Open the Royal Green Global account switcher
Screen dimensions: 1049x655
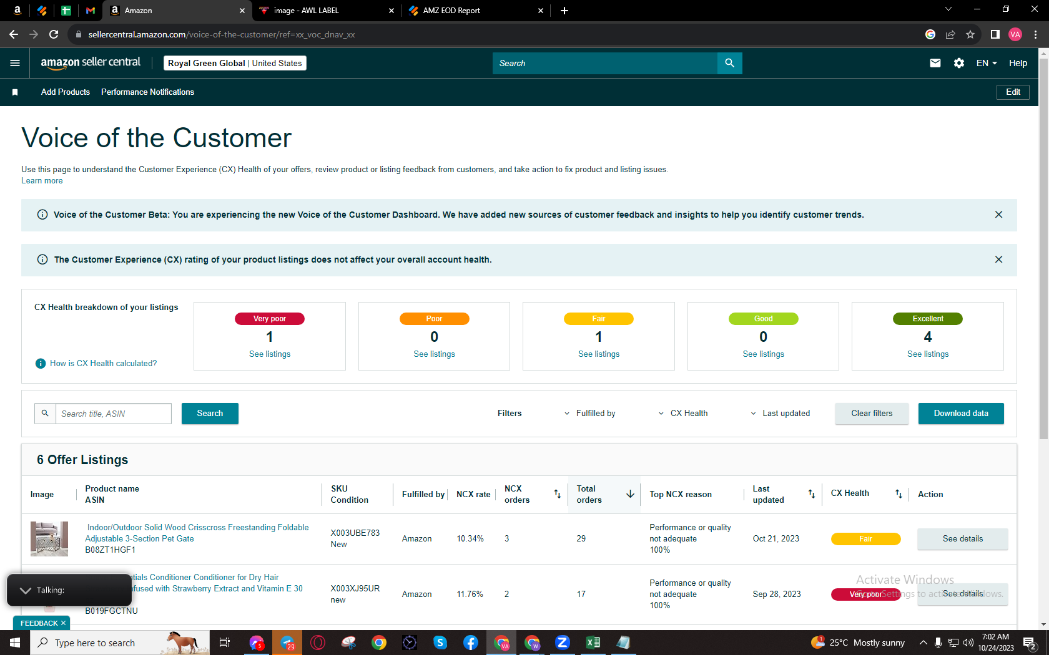coord(235,63)
